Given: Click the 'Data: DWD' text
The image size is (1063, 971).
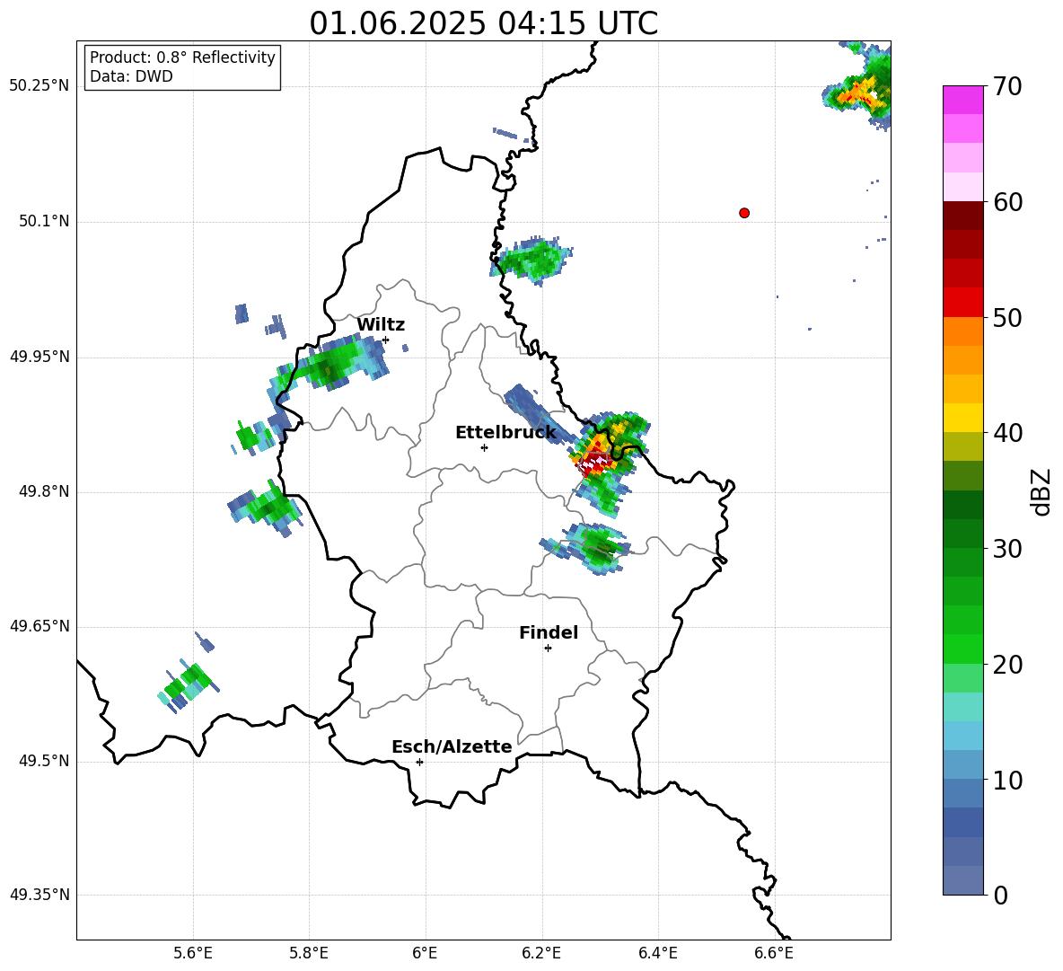Looking at the screenshot, I should [131, 76].
